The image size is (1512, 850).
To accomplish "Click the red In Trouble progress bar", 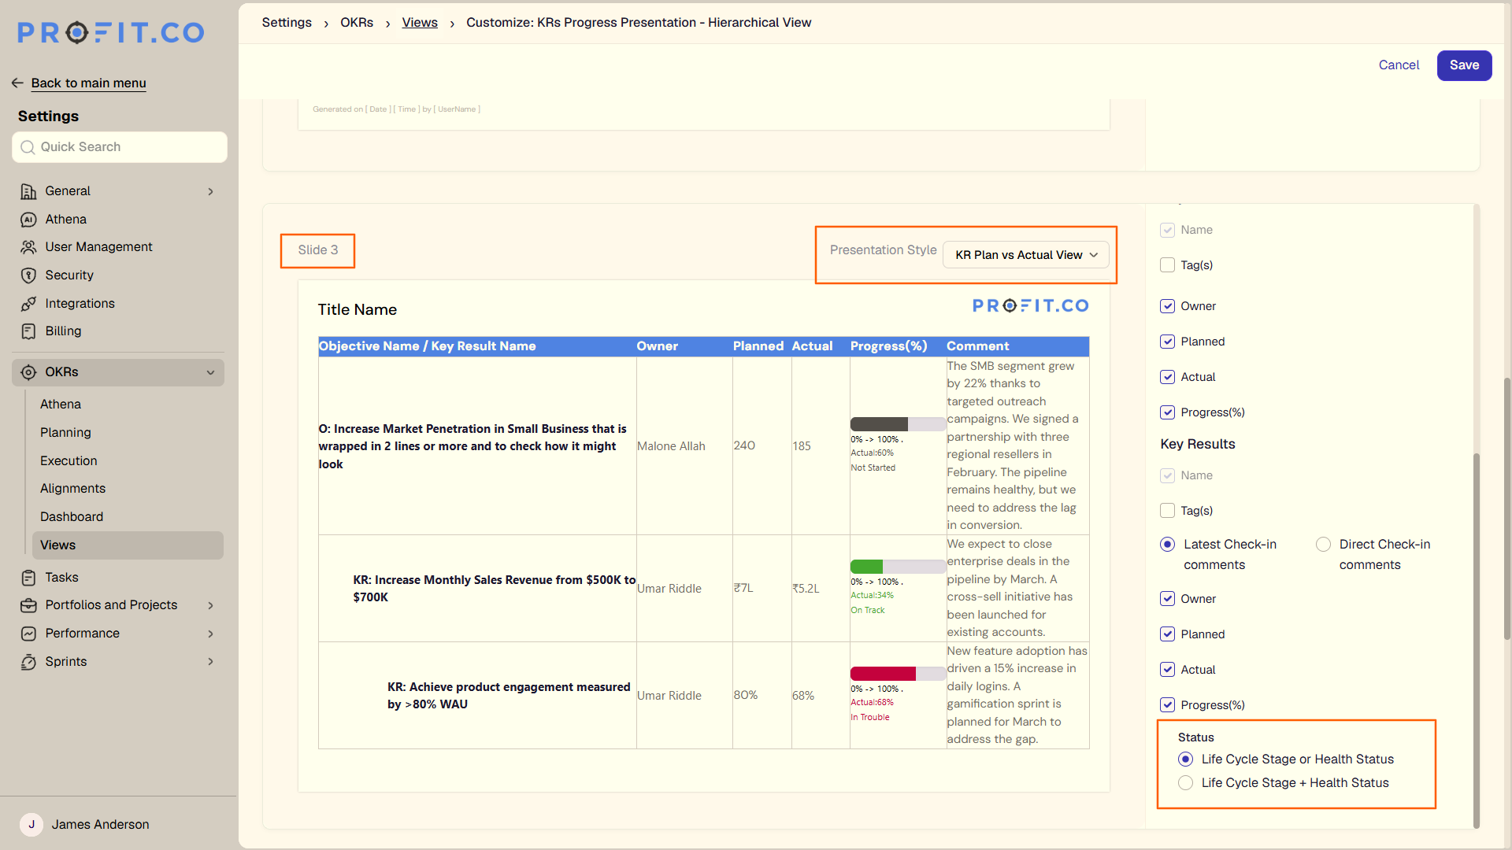I will 898,674.
